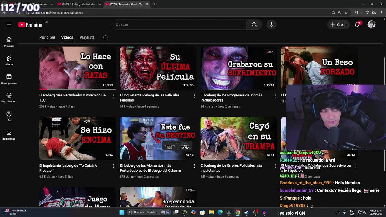Screen dimensions: 386x217
Task: Click the '253 k vistas' text
Action: pos(48,106)
